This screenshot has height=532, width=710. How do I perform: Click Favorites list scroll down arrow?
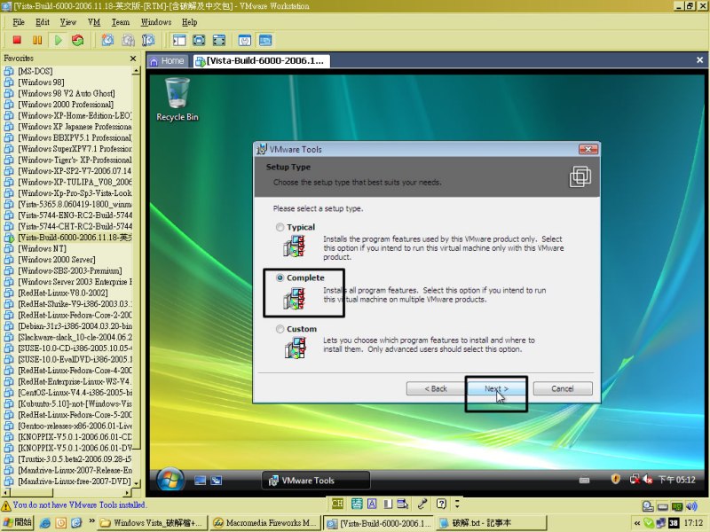tap(137, 483)
